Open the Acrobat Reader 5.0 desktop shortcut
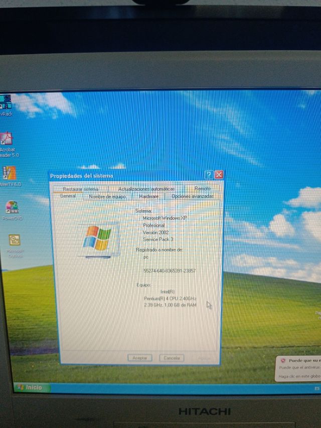This screenshot has height=428, width=321. pos(7,144)
